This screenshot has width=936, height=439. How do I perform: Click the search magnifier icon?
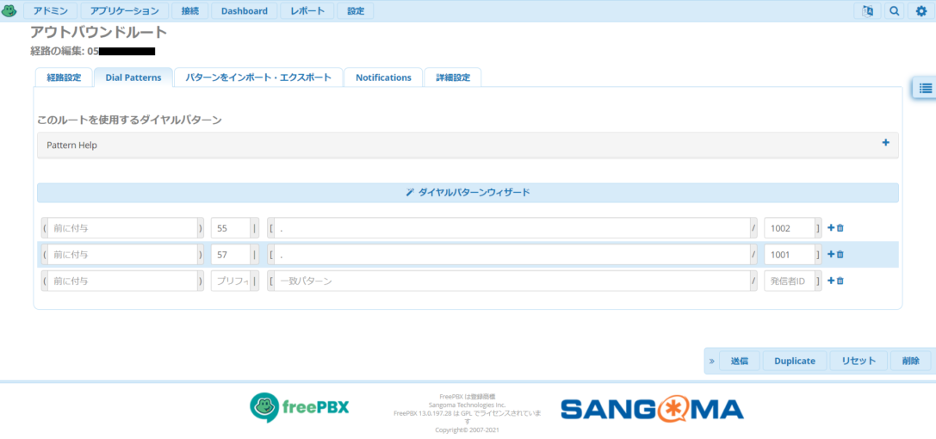coord(894,11)
